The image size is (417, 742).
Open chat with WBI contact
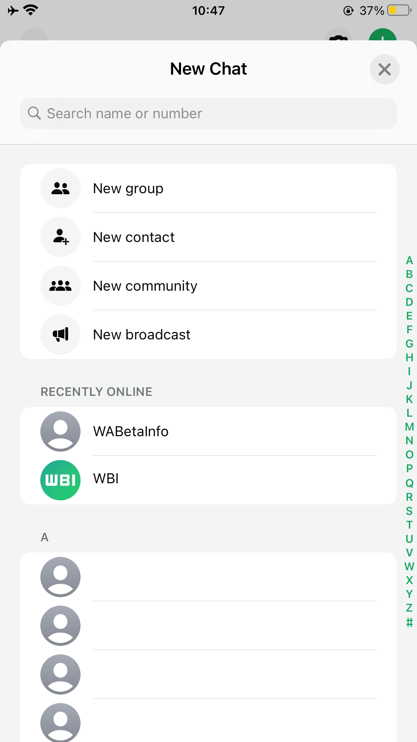click(x=106, y=479)
